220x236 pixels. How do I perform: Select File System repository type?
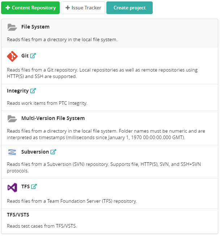[35, 27]
